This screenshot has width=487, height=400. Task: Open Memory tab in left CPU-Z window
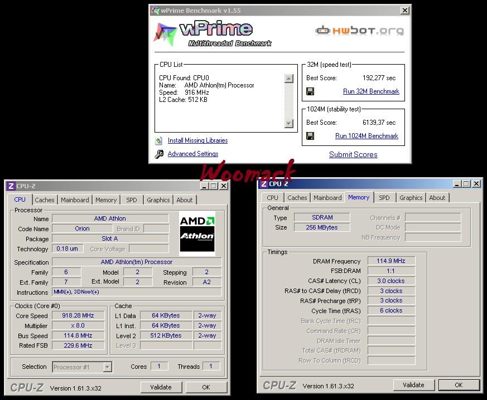106,200
